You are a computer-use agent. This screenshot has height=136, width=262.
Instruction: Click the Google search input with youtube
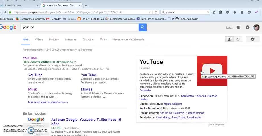click(80, 27)
